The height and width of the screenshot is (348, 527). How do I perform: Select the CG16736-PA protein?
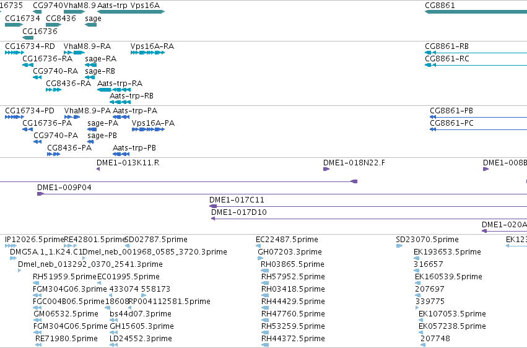[x=28, y=129]
